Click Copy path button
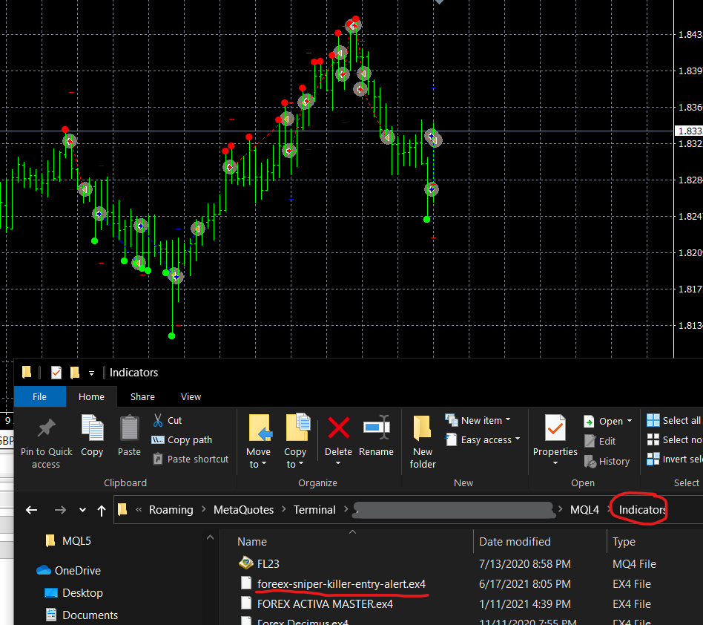Image resolution: width=703 pixels, height=625 pixels. tap(182, 439)
